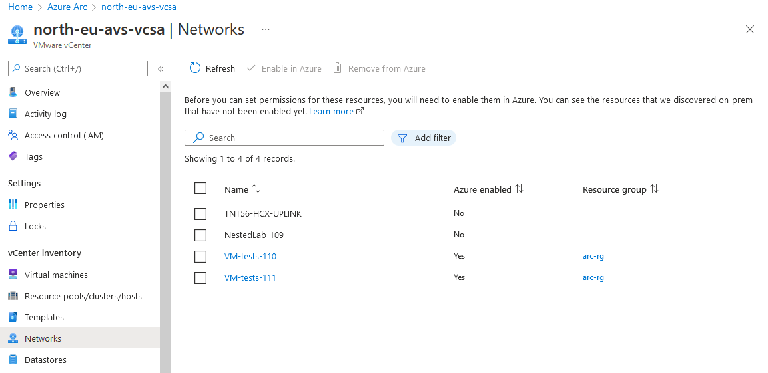Click the Remove from Azure trash icon
The image size is (768, 373).
point(337,68)
